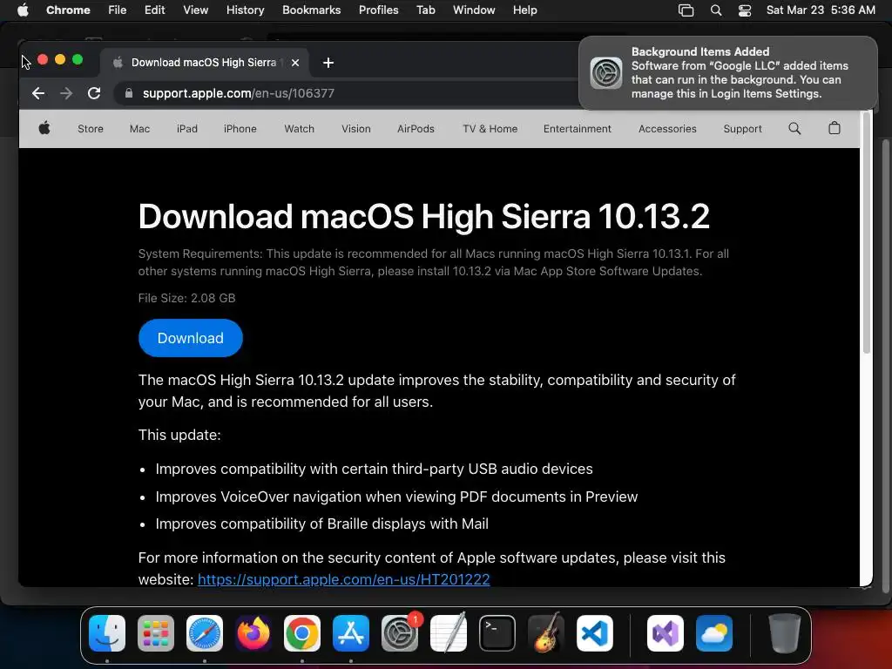Open the Trash in the Dock
The height and width of the screenshot is (669, 892).
[x=785, y=633]
